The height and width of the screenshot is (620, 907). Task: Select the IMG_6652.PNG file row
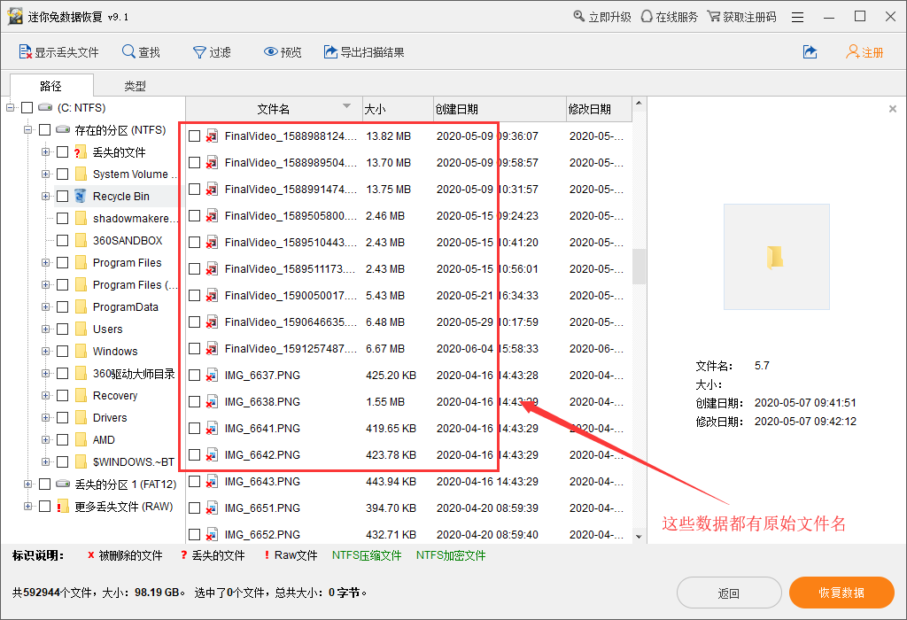409,535
